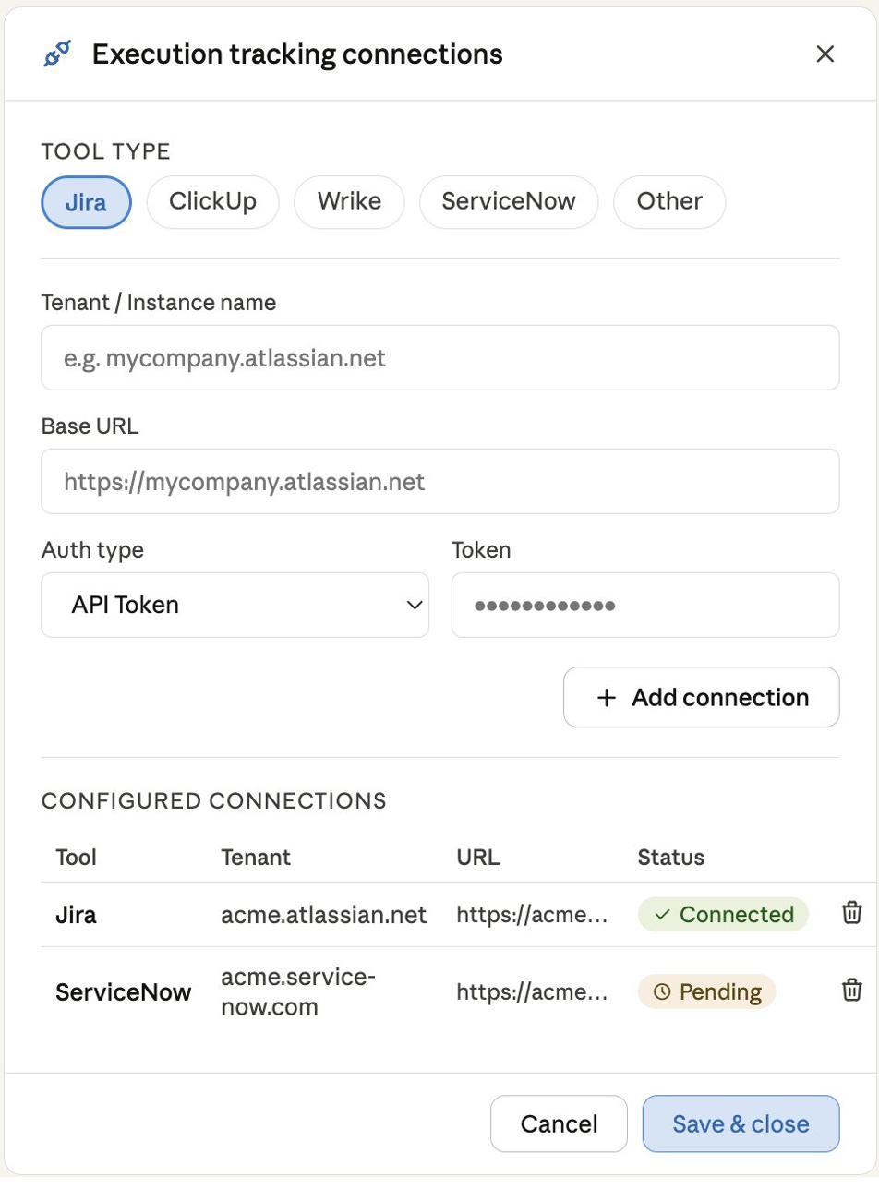Viewport: 879px width, 1189px height.
Task: Click the acme.atlassian.net tenant cell
Action: (x=324, y=914)
